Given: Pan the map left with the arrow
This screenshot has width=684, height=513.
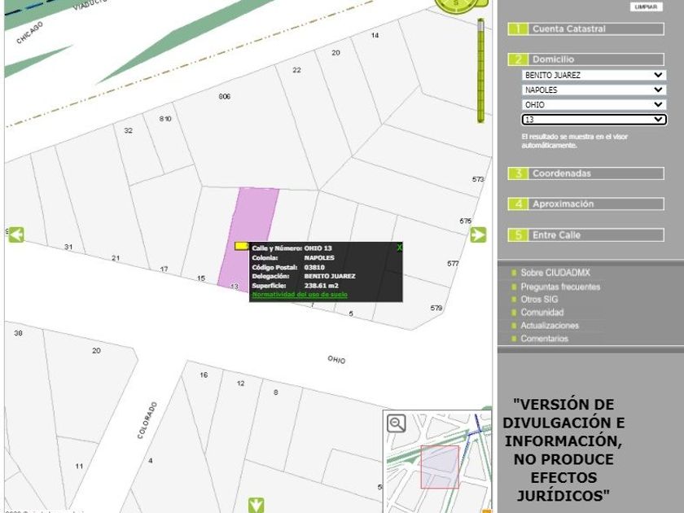Looking at the screenshot, I should [x=15, y=235].
